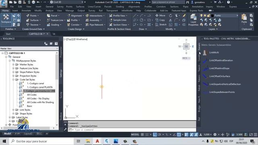The width and height of the screenshot is (258, 145).
Task: Open the Autodesk App Store cart icon
Action: click(x=215, y=2)
